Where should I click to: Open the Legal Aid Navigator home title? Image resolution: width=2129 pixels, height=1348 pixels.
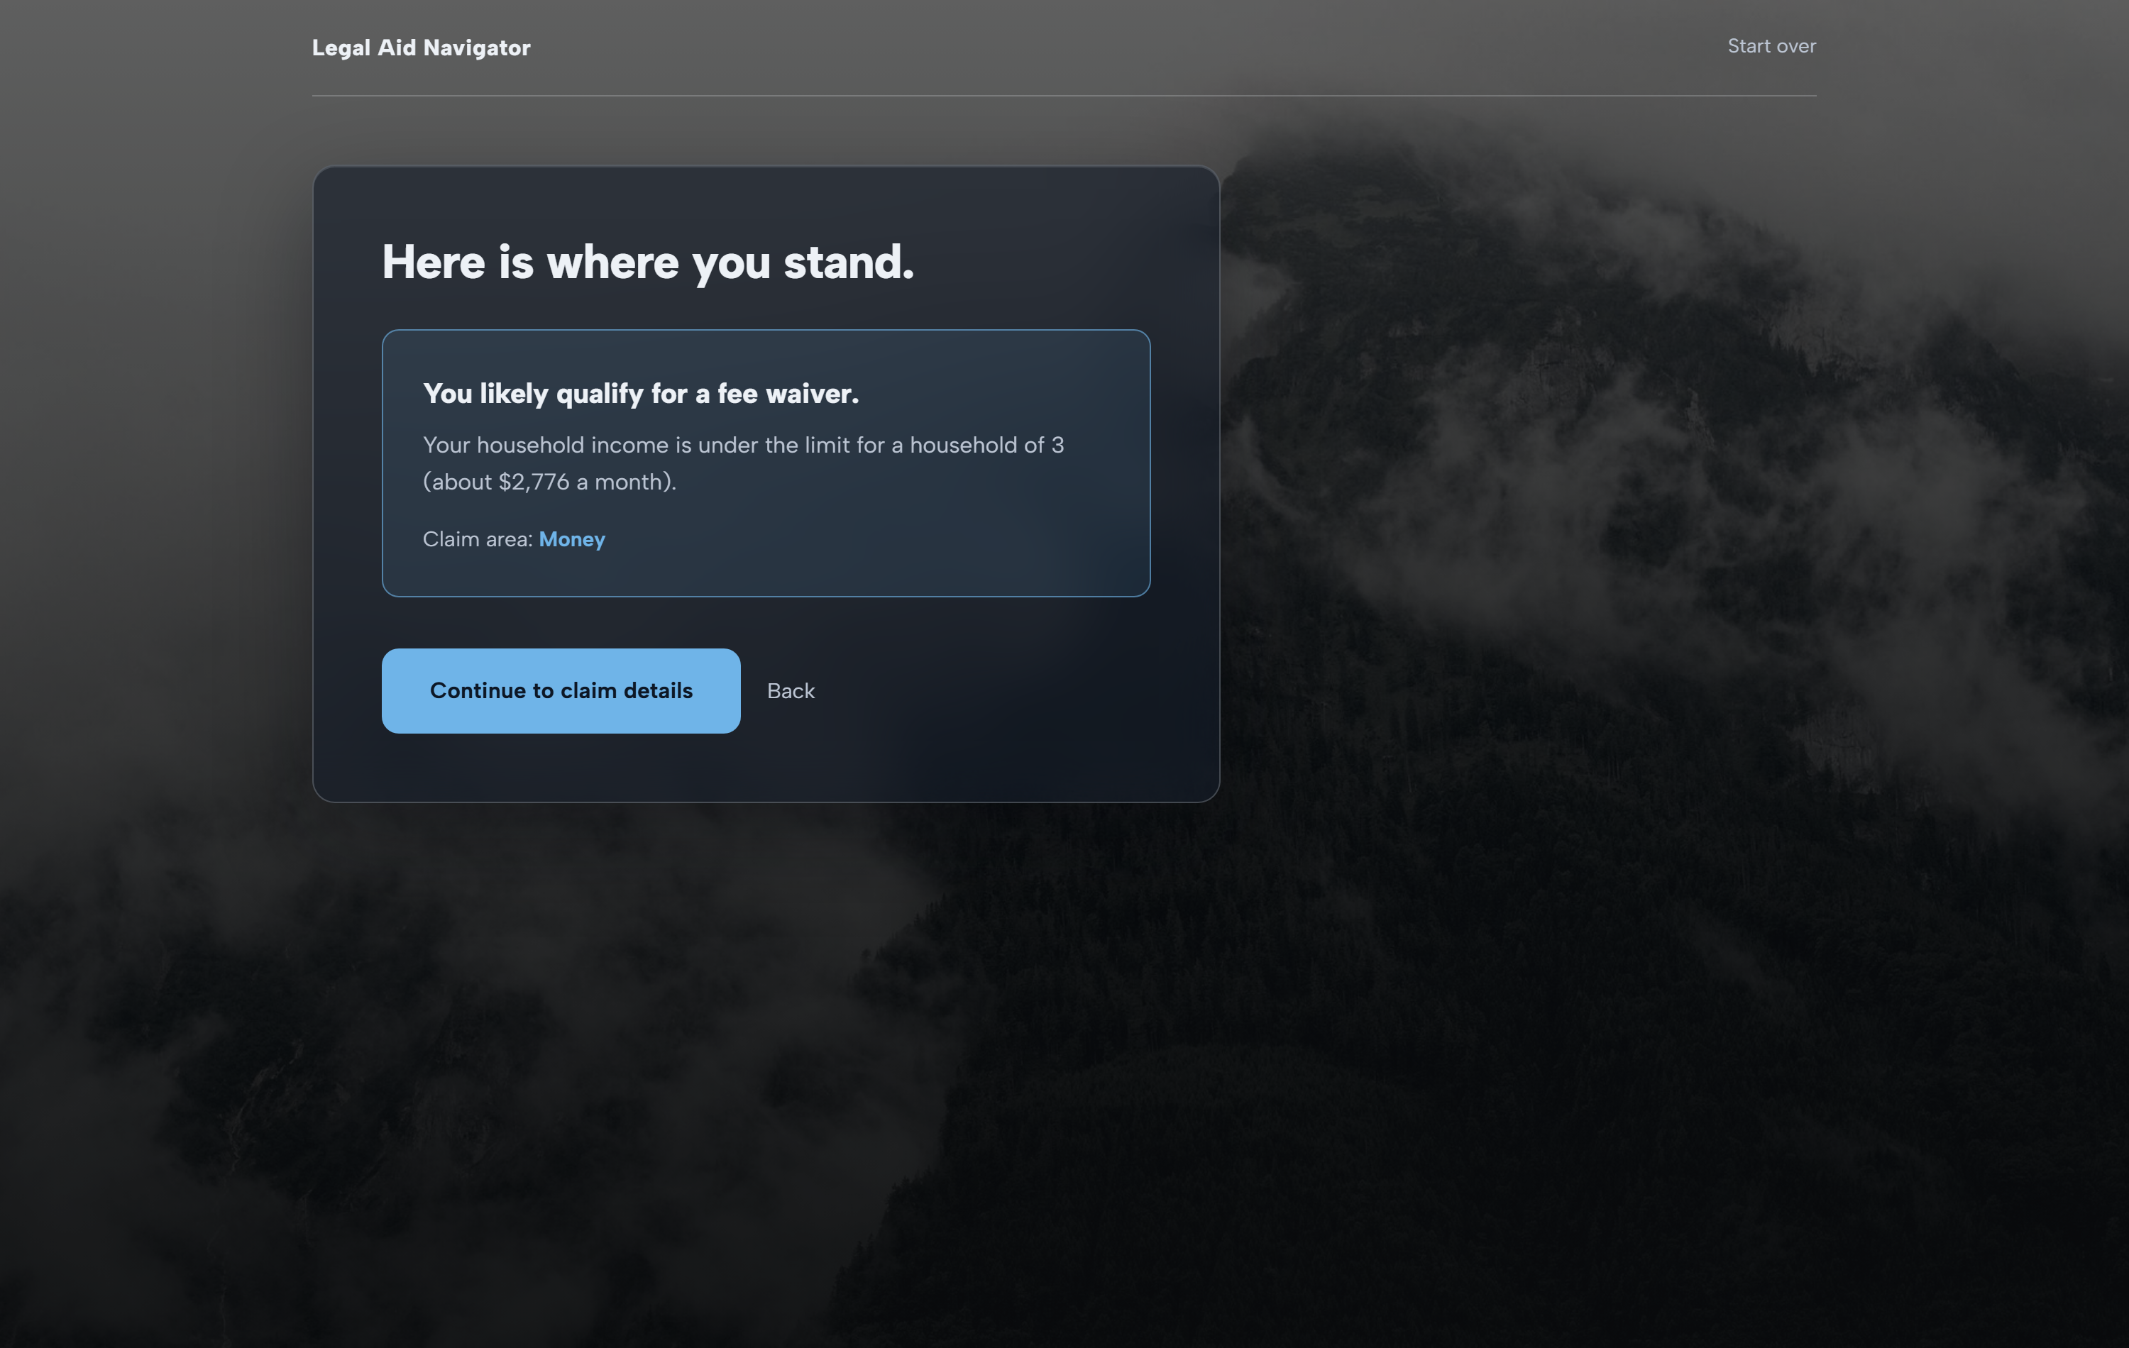coord(421,48)
